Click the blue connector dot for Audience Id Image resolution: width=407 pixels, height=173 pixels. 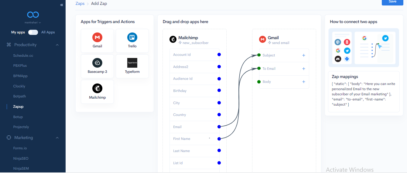219,79
